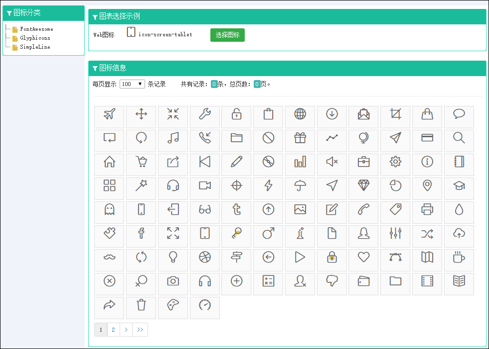The image size is (489, 349).
Task: Select the Facebook icon
Action: click(x=141, y=233)
